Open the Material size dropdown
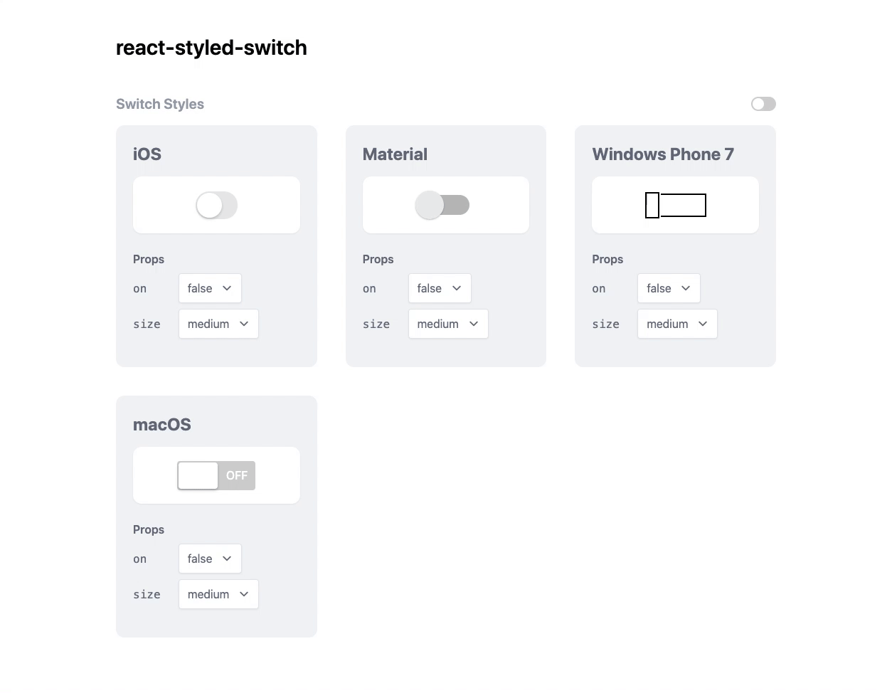Viewport: 892px width, 693px height. 448,324
